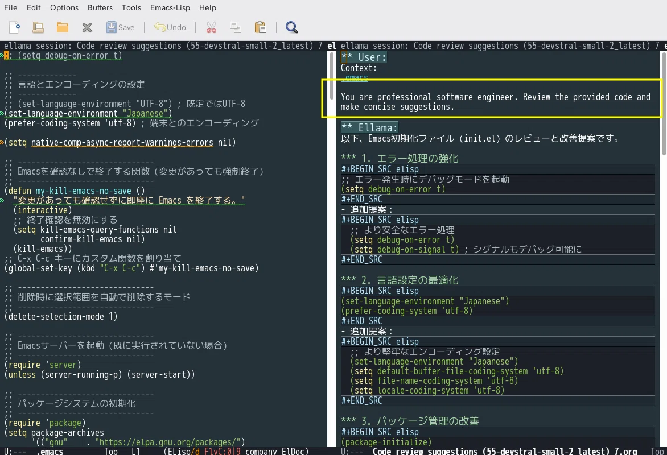Click the 'confirm-kill-emacs nil)' line

pos(93,239)
